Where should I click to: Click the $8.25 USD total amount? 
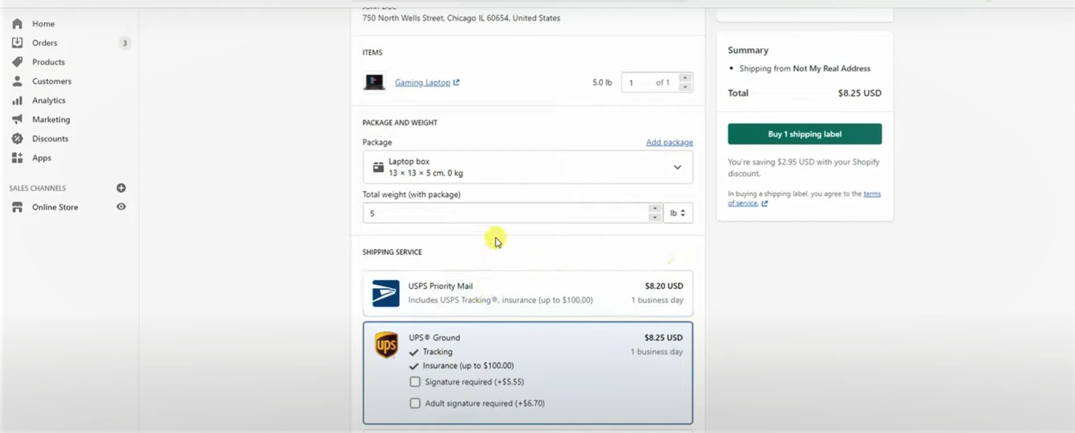[x=860, y=93]
